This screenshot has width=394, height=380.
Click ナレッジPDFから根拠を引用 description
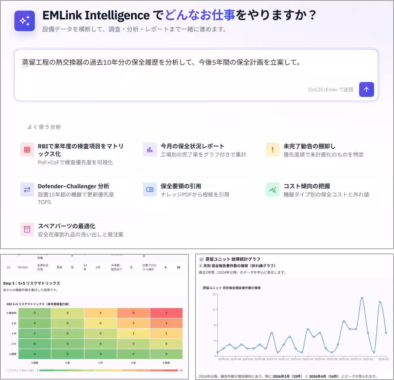pos(195,195)
